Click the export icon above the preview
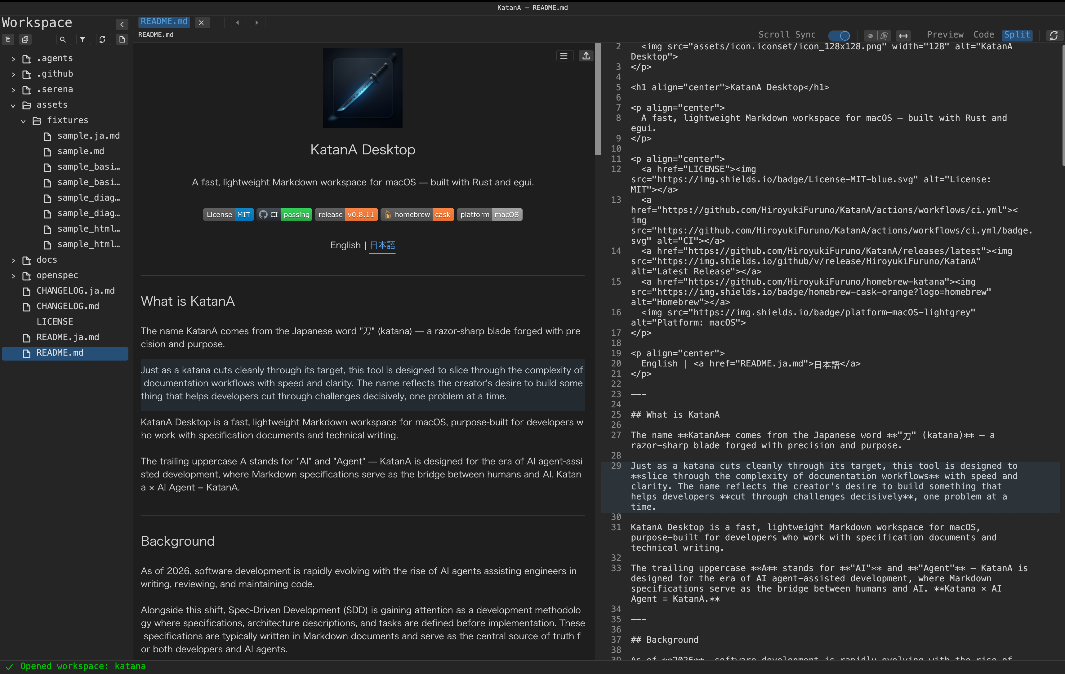Screen dimensions: 1065x674 586,56
